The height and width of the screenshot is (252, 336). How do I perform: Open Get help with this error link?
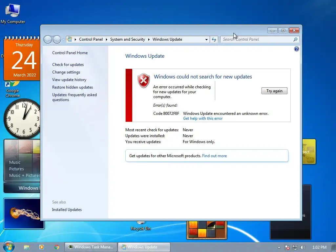[203, 118]
